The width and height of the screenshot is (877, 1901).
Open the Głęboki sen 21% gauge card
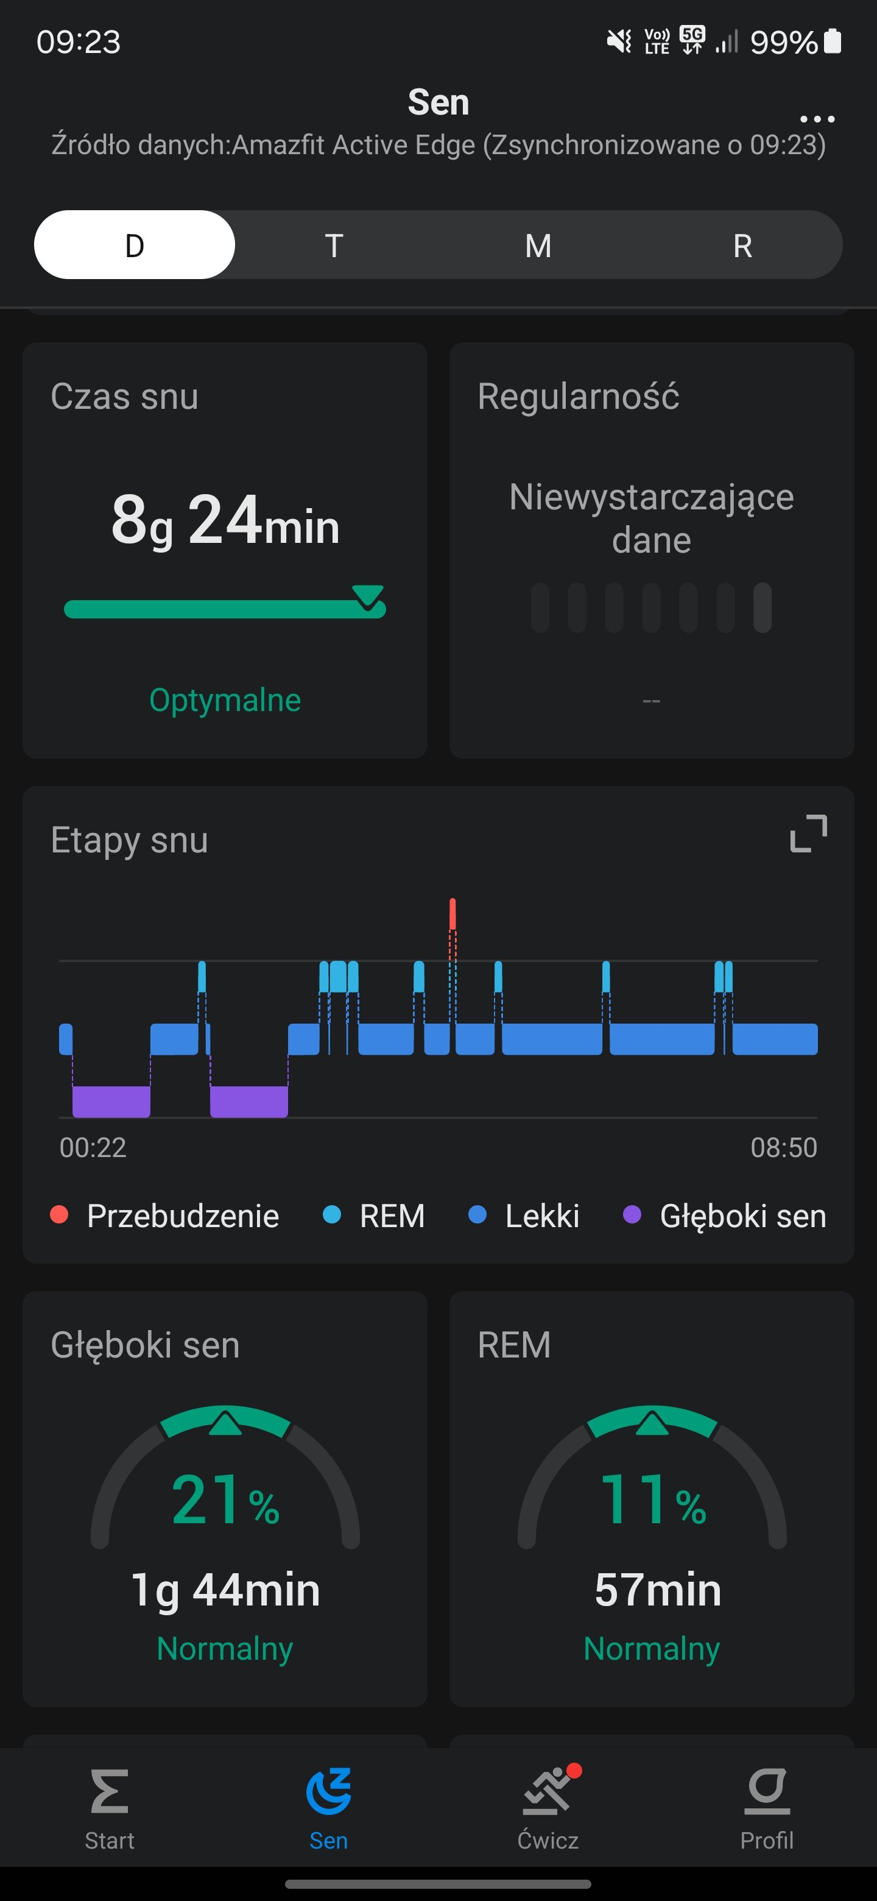(225, 1498)
